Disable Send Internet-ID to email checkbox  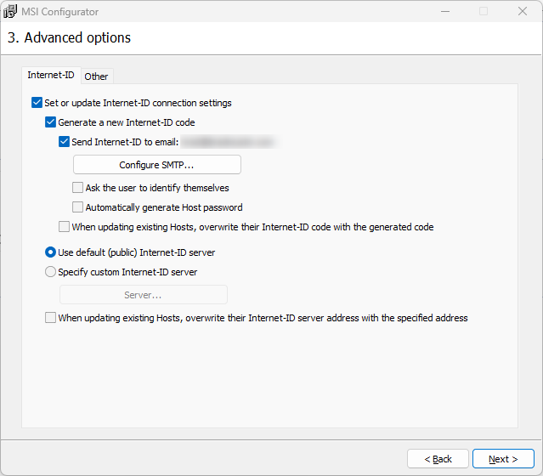(x=65, y=142)
